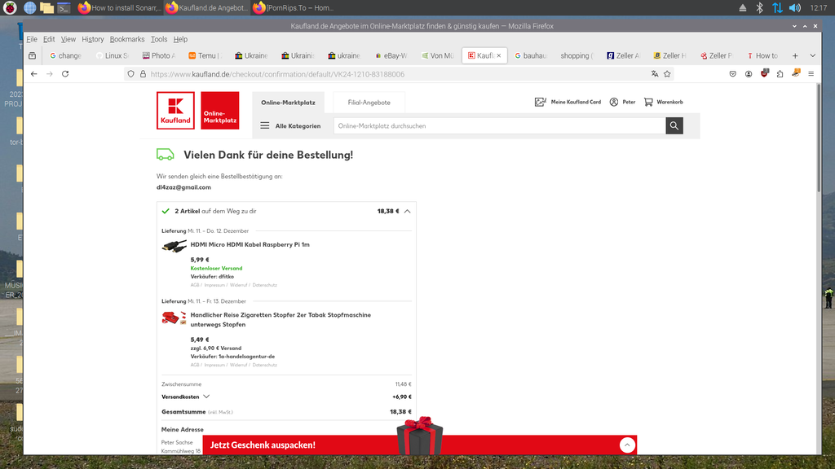
Task: Click the network transfer tray icon
Action: pyautogui.click(x=777, y=7)
